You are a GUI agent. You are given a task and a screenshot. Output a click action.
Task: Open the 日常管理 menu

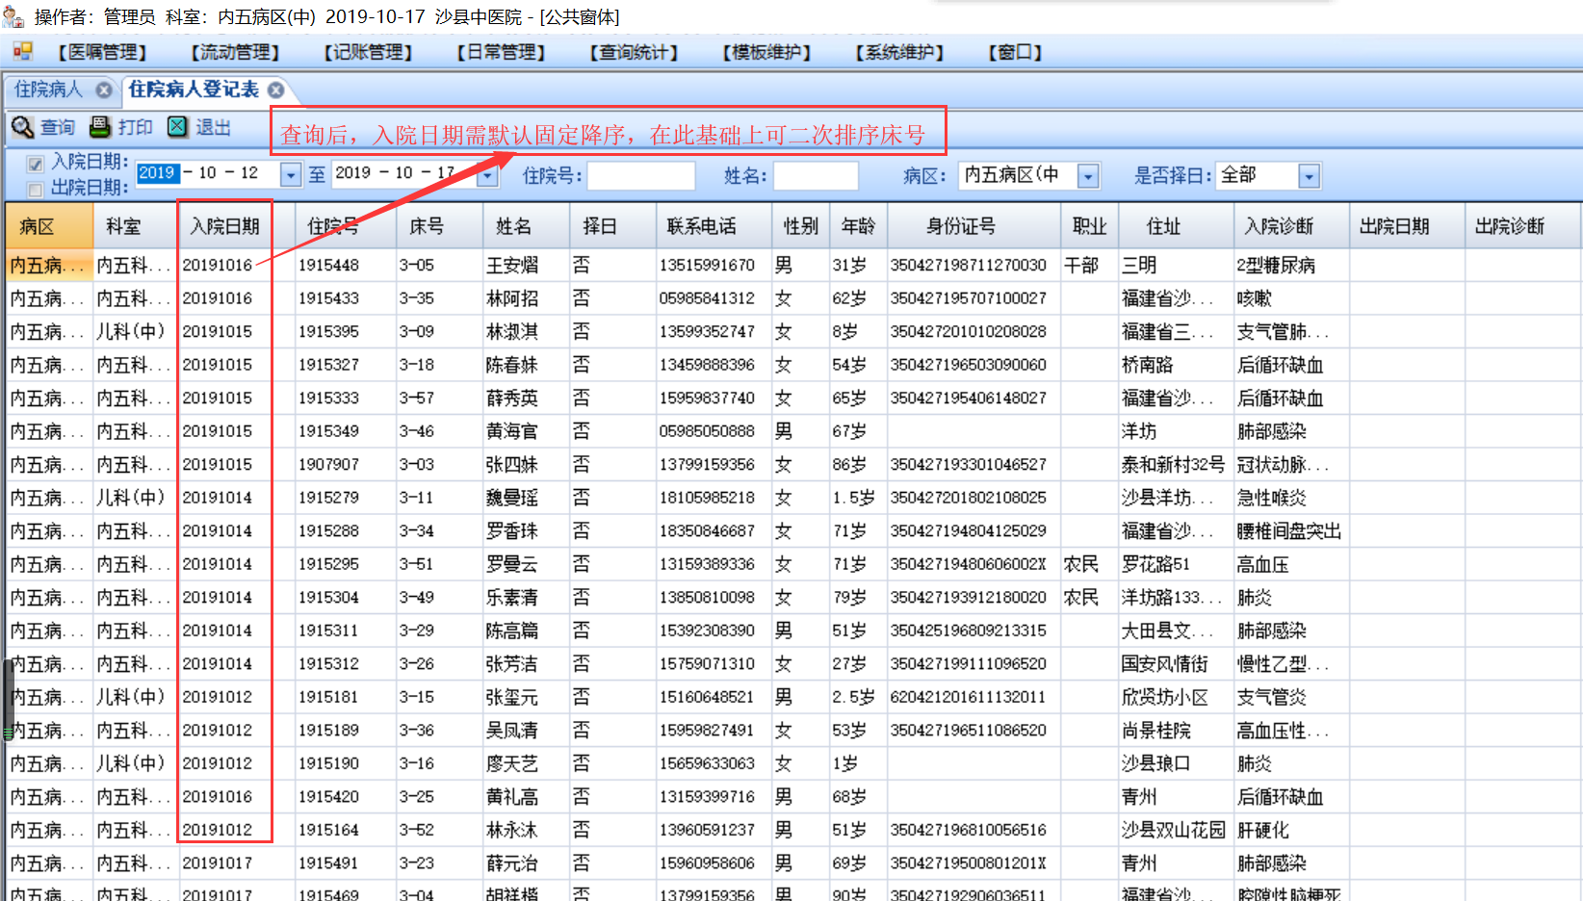point(501,52)
